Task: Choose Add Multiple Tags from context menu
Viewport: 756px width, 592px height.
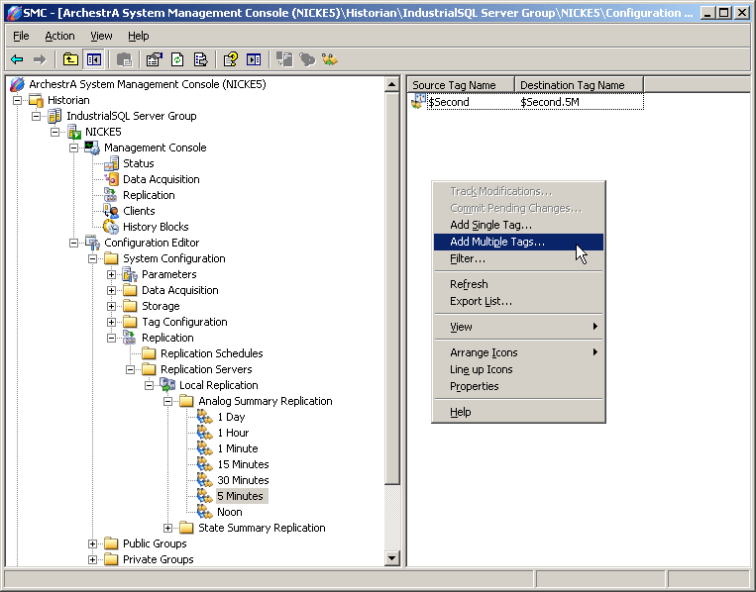Action: tap(518, 242)
